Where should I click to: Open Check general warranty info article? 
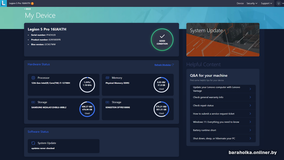[x=223, y=97]
